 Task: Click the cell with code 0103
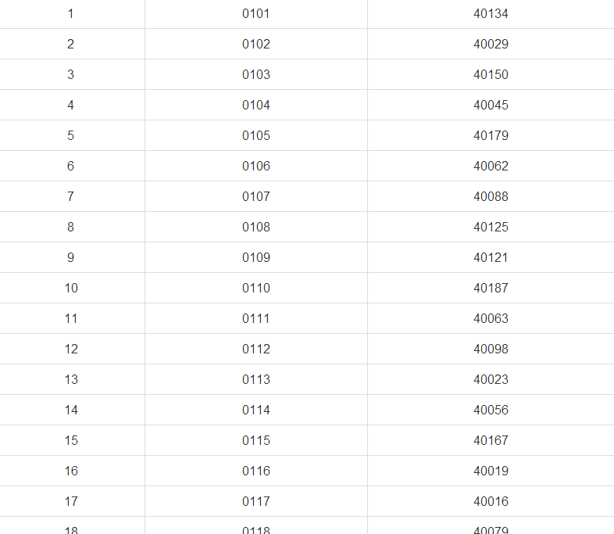tap(256, 74)
